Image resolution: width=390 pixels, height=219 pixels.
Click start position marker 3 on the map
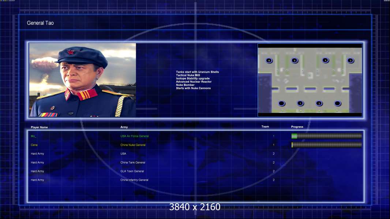(x=350, y=60)
